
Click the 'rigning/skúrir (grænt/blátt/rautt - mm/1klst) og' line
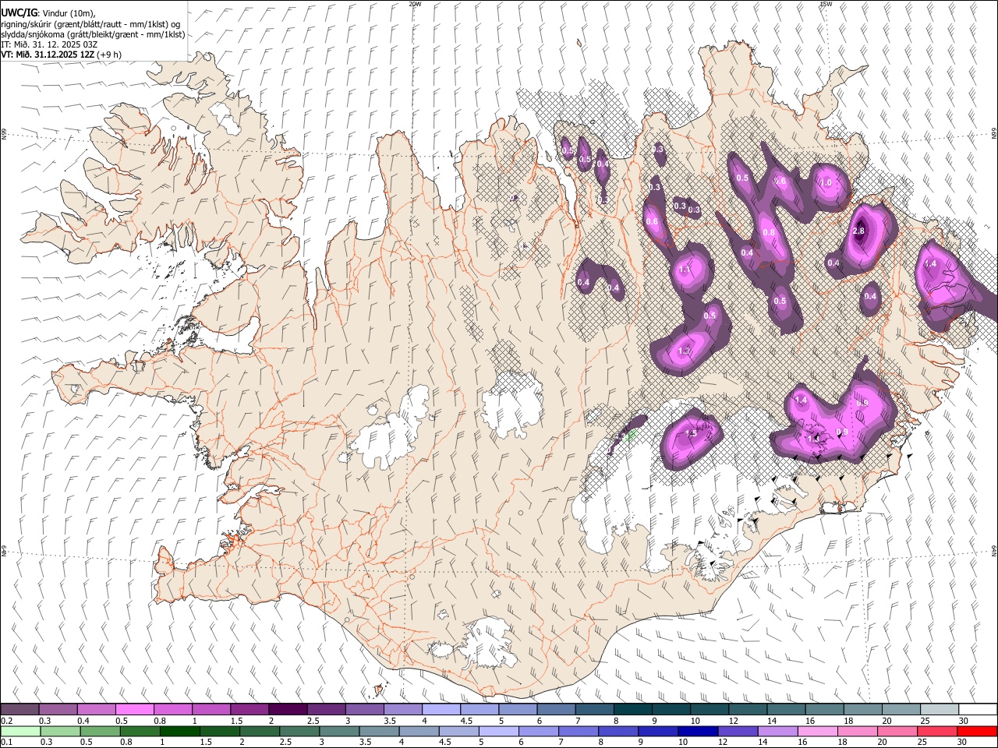click(90, 24)
